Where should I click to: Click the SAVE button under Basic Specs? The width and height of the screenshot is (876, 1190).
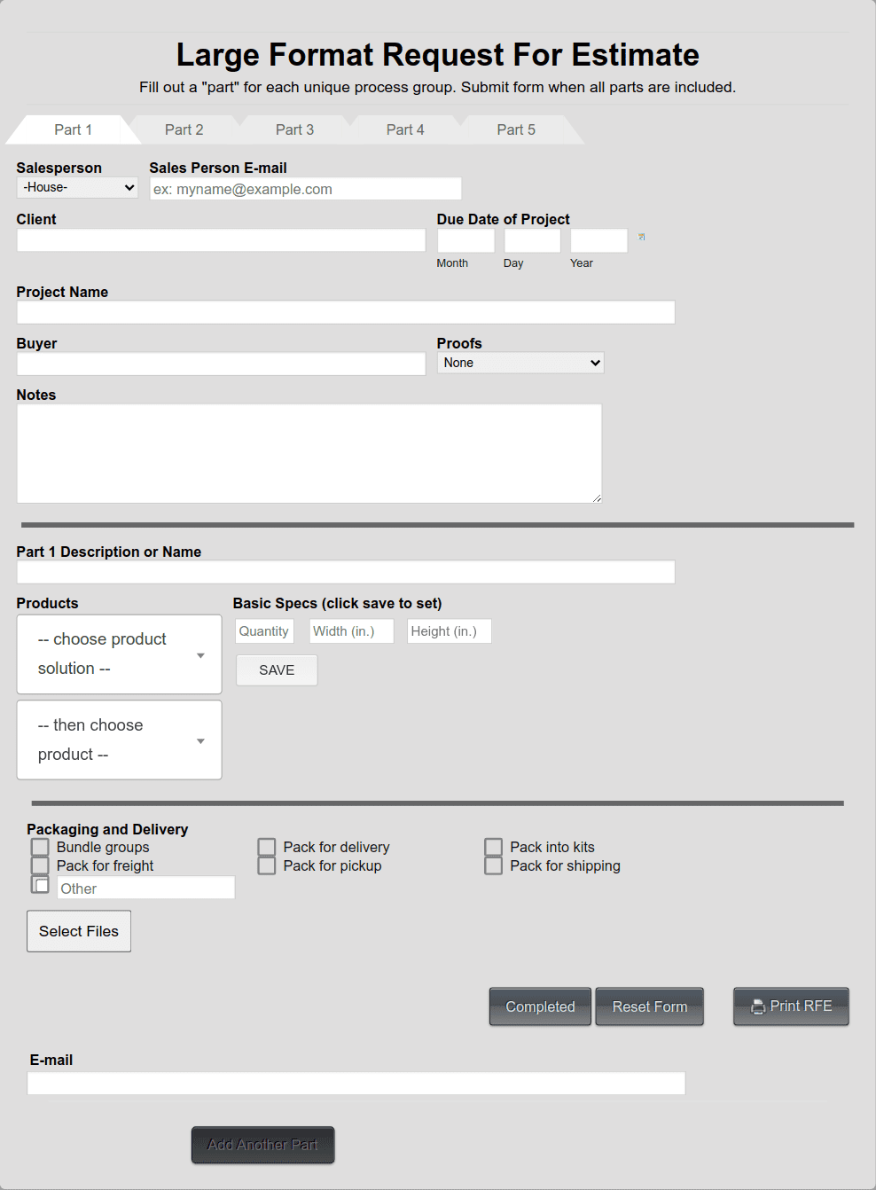pyautogui.click(x=276, y=669)
